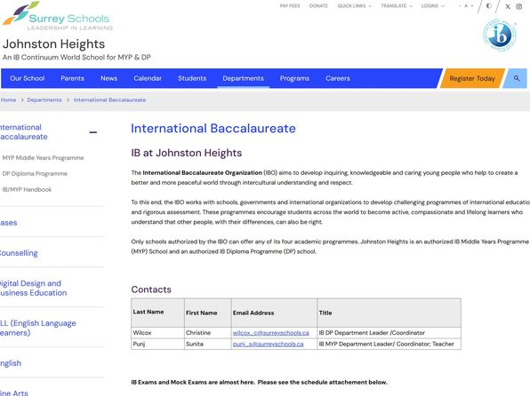Open IB/MYP Handbook sidebar link
The image size is (530, 396).
pyautogui.click(x=27, y=189)
